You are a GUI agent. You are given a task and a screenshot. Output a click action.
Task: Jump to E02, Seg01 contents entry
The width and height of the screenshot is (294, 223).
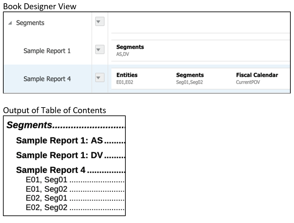coord(47,198)
